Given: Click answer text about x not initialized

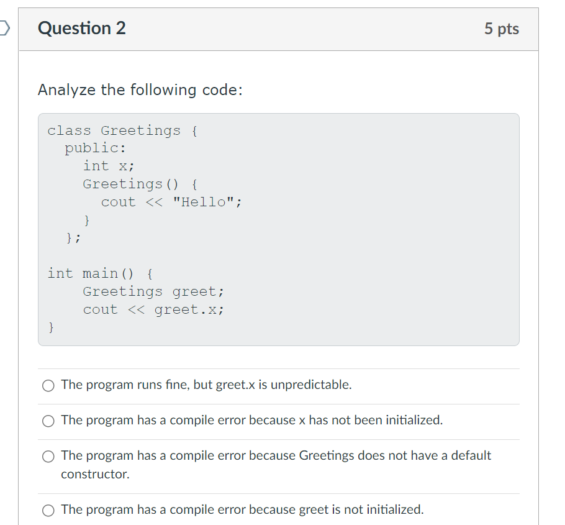Looking at the screenshot, I should 252,420.
